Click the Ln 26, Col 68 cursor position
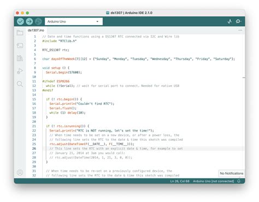Viewport: 259px width, 202px height. click(x=180, y=181)
